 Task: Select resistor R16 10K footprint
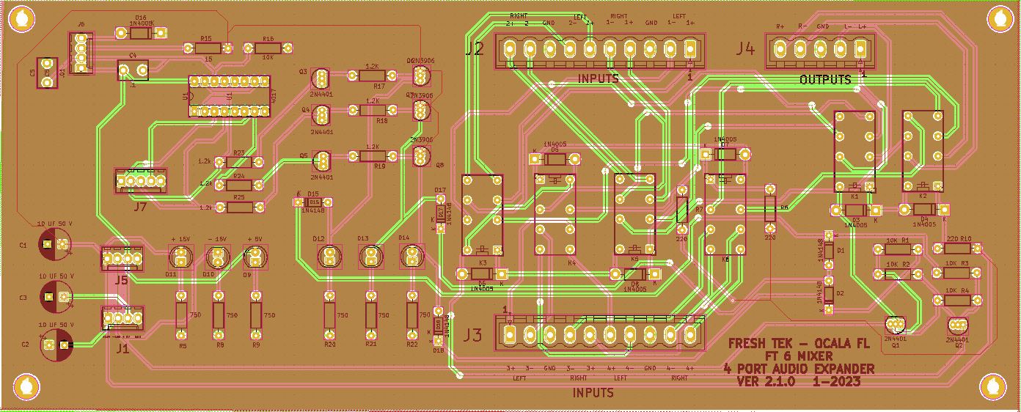pos(267,48)
